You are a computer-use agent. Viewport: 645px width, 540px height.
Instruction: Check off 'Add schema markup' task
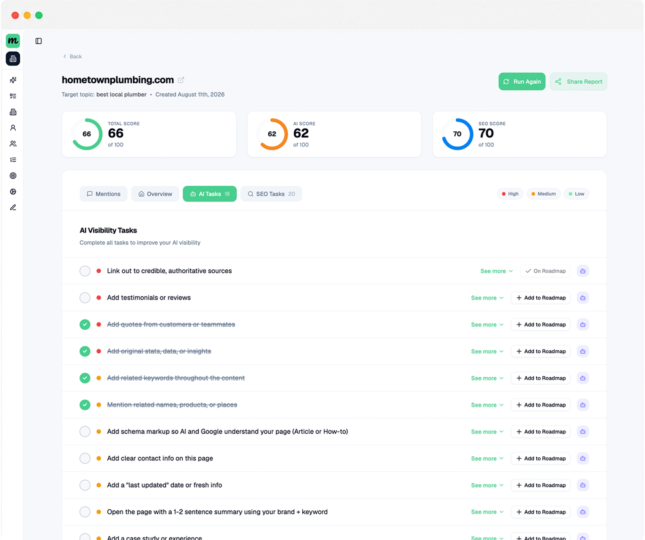[85, 432]
